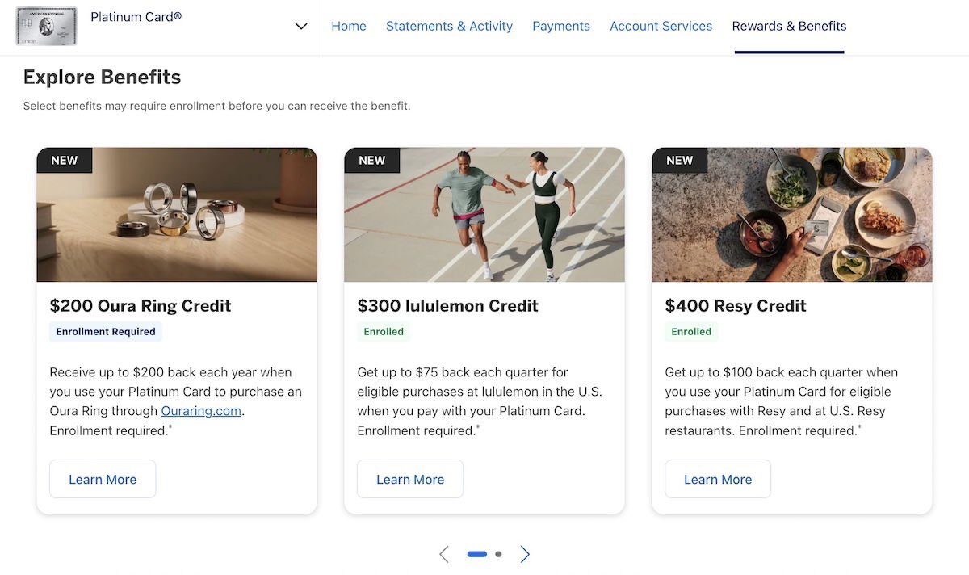Open the Payments tab
969x575 pixels.
pyautogui.click(x=561, y=26)
